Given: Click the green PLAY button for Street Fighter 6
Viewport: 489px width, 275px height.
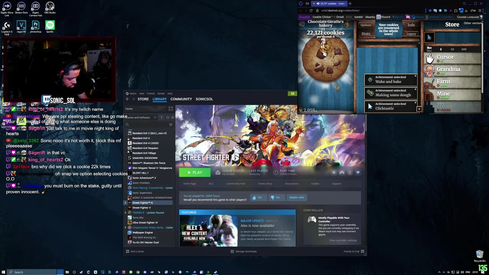Looking at the screenshot, I should tap(194, 173).
